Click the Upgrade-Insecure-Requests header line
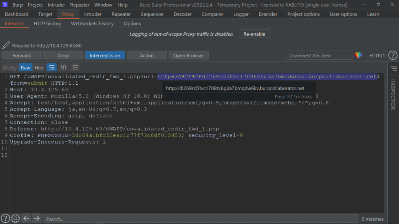Screen dimensions: 399x224 pyautogui.click(x=58, y=142)
